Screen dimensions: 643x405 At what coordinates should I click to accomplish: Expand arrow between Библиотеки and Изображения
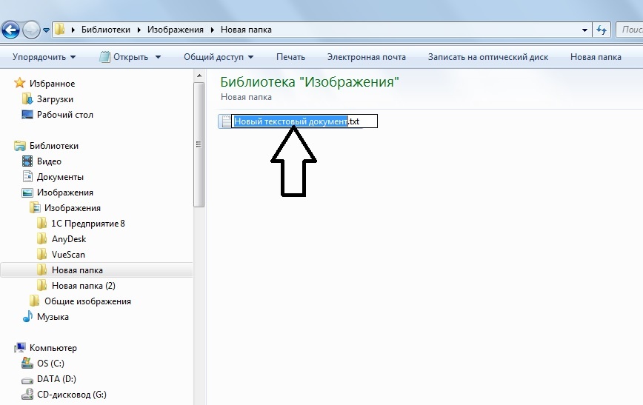139,30
